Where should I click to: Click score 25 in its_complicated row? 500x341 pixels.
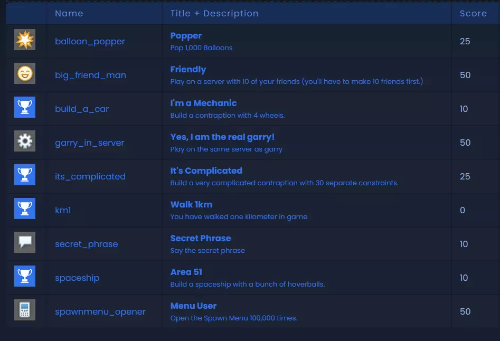pyautogui.click(x=465, y=176)
